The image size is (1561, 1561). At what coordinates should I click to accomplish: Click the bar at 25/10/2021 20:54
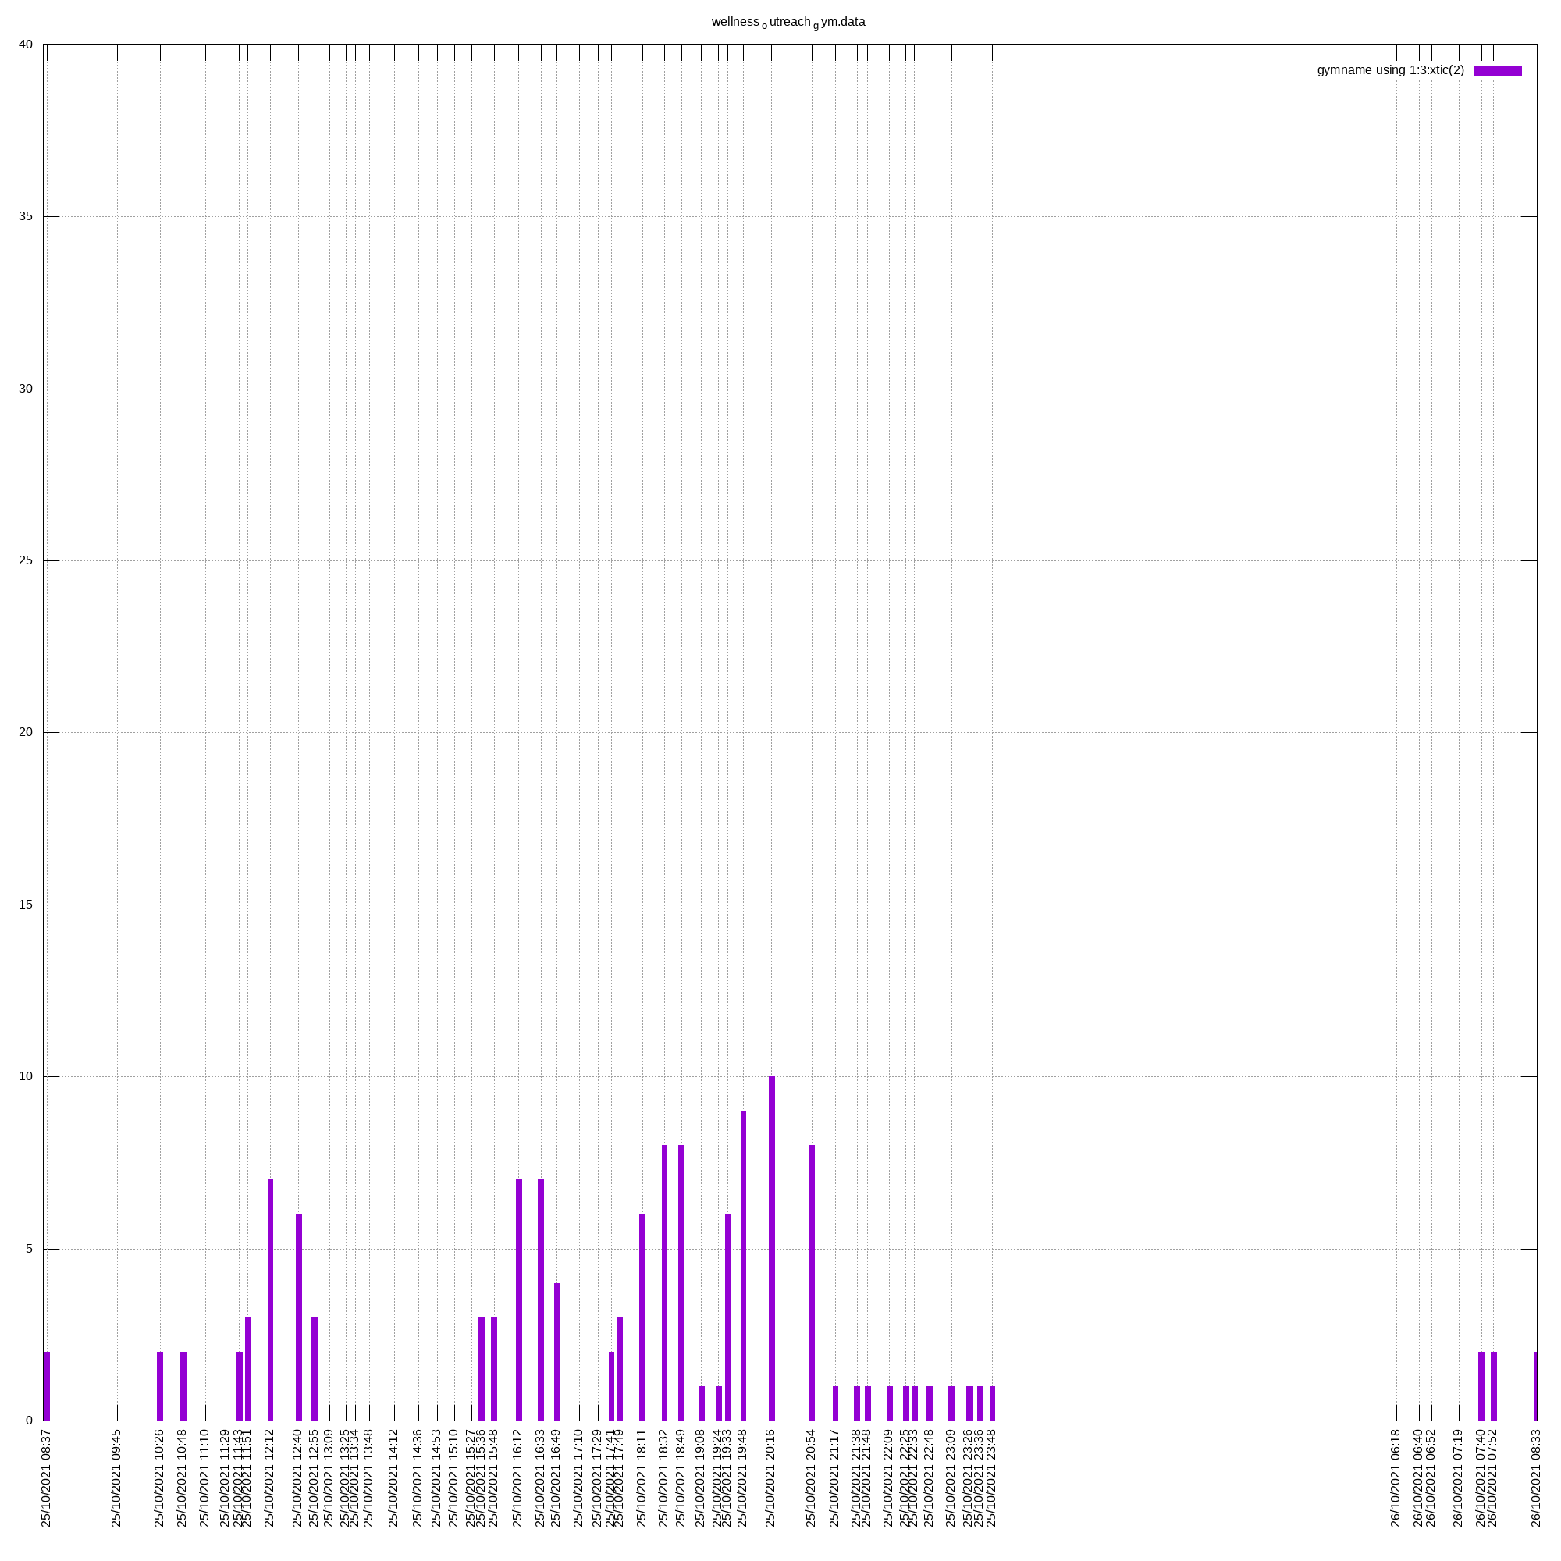(812, 1282)
